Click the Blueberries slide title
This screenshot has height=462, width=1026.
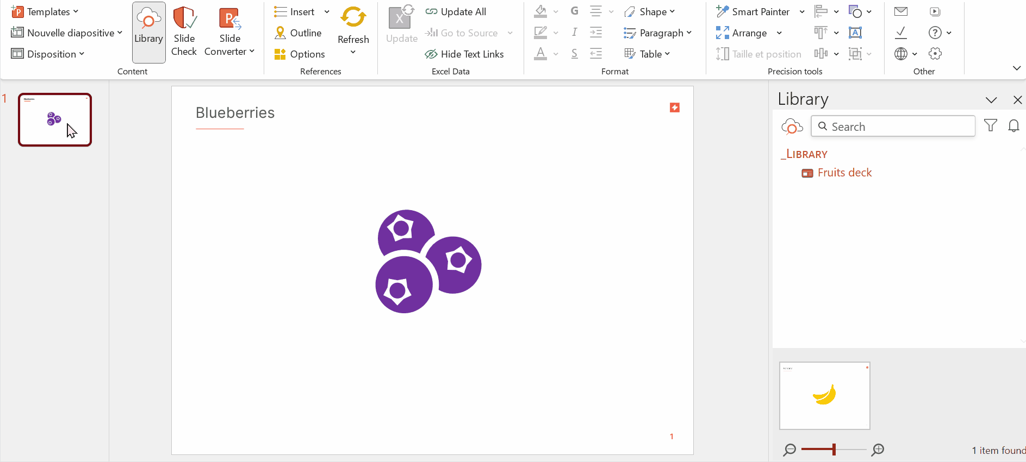[235, 113]
